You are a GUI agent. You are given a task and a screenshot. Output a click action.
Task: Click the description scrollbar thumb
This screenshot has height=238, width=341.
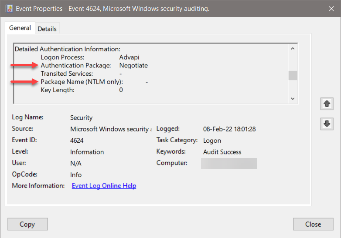tap(293, 75)
